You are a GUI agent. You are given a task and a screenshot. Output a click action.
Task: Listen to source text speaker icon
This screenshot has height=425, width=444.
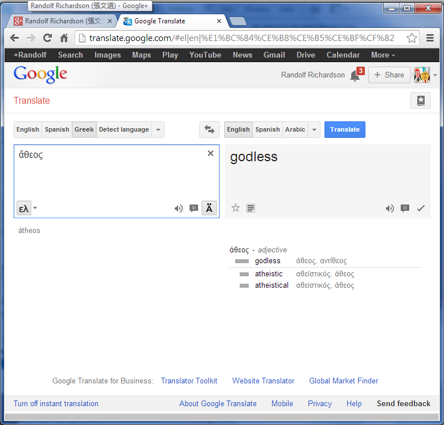pyautogui.click(x=178, y=209)
